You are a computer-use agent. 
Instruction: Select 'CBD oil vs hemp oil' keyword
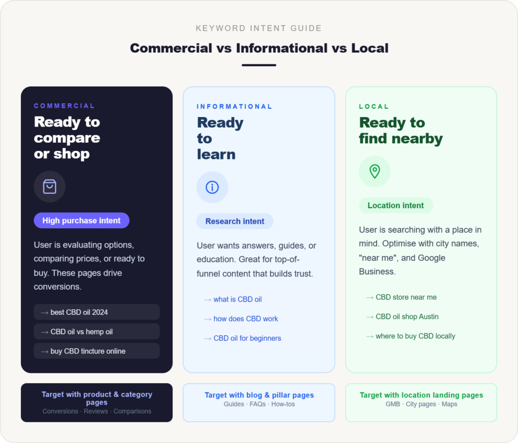97,332
